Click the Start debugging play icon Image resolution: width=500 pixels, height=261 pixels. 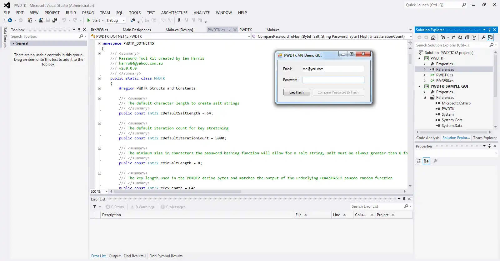point(89,20)
